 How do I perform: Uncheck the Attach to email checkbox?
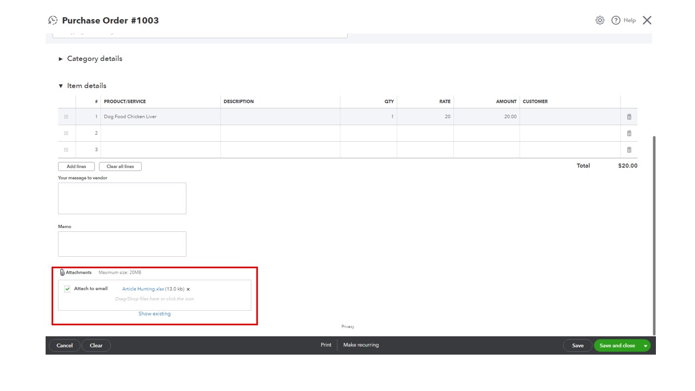point(66,288)
